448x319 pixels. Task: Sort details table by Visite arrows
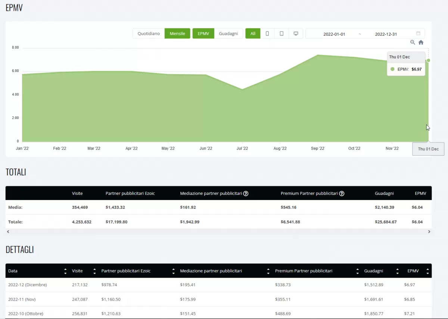point(94,271)
